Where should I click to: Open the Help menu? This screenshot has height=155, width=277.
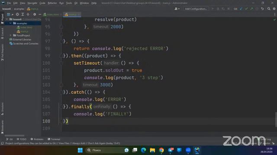pyautogui.click(x=94, y=3)
